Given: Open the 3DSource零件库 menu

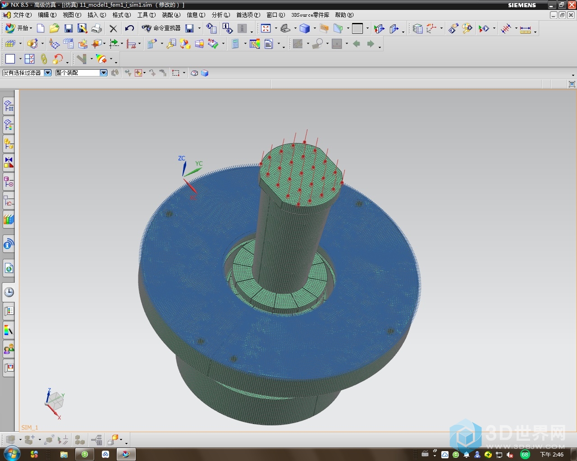Looking at the screenshot, I should click(310, 15).
